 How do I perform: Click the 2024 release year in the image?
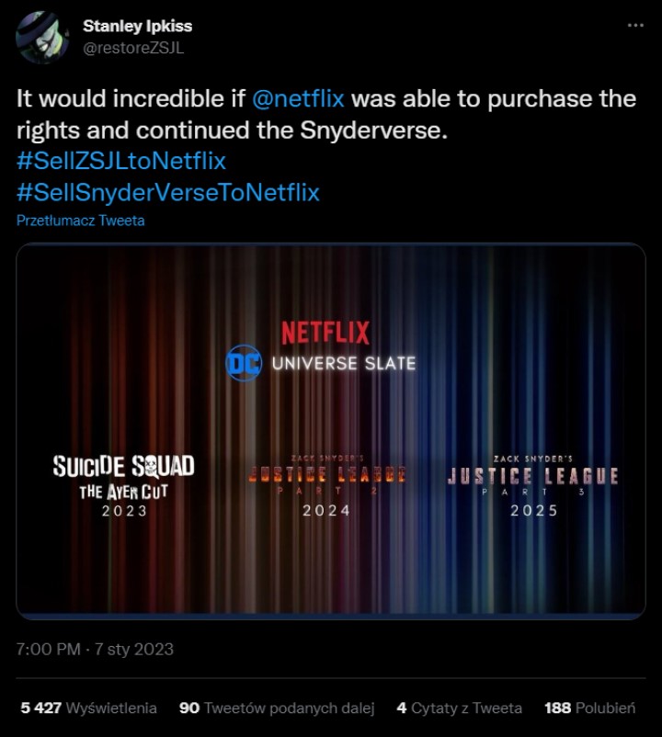(x=326, y=510)
